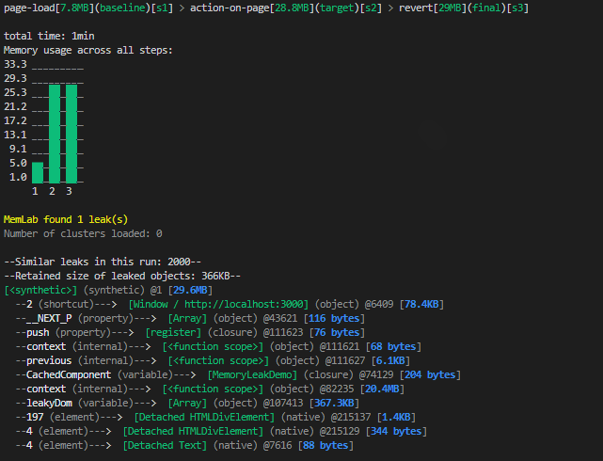This screenshot has height=461, width=603.
Task: Click chart bar for step 3
Action: 71,134
